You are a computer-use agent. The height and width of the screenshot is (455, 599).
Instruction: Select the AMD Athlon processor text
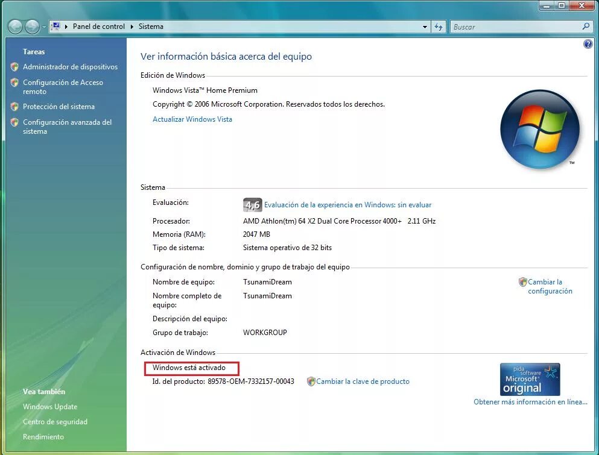(339, 221)
